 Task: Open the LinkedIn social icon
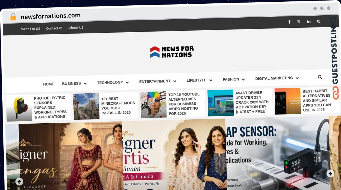(x=309, y=22)
